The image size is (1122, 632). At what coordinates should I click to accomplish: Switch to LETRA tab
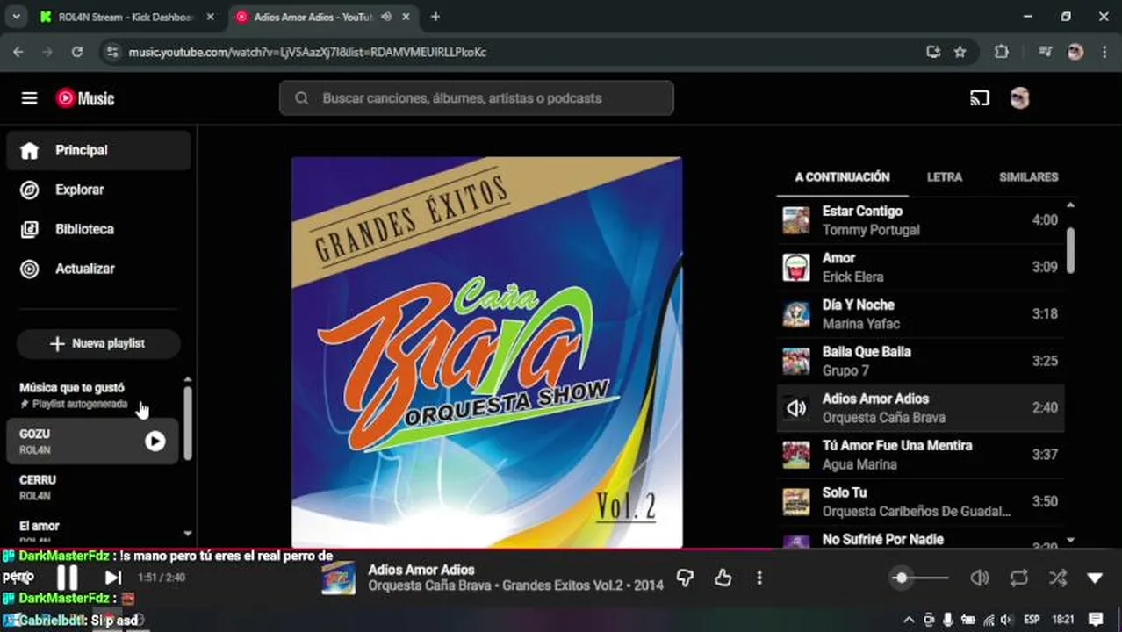[x=945, y=177]
